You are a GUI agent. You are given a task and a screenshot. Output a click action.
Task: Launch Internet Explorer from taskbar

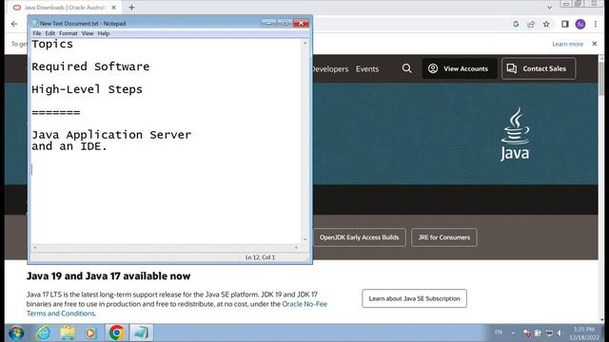click(x=43, y=332)
